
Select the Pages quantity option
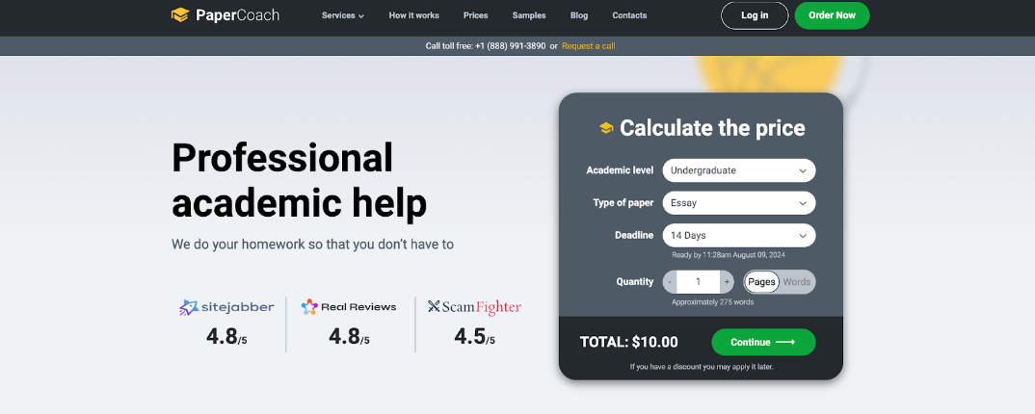[x=761, y=282]
